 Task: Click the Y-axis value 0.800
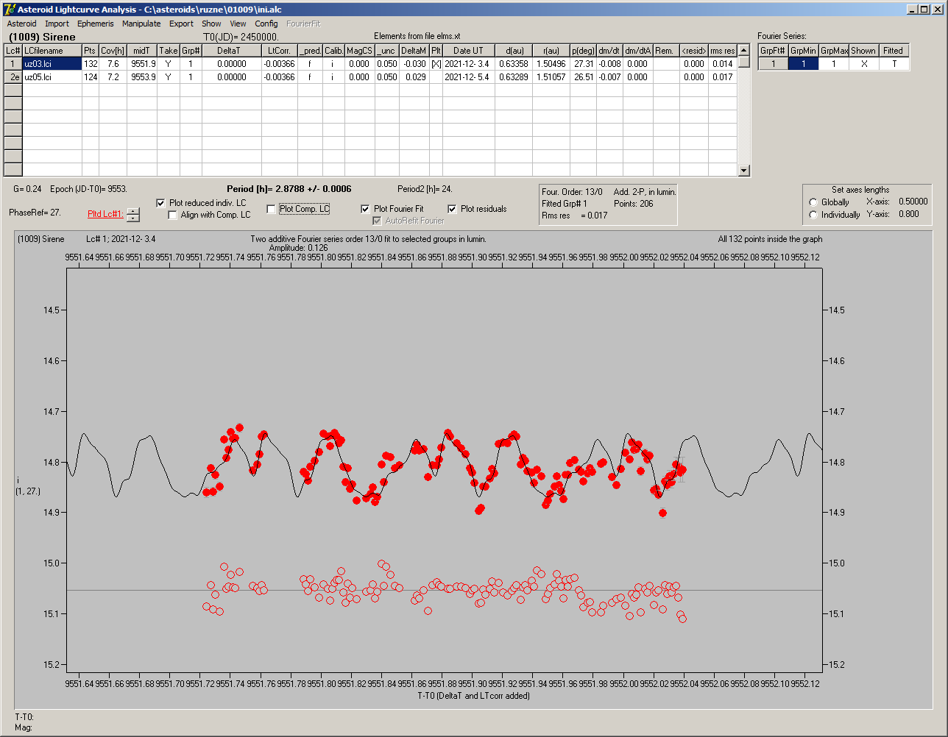point(908,214)
